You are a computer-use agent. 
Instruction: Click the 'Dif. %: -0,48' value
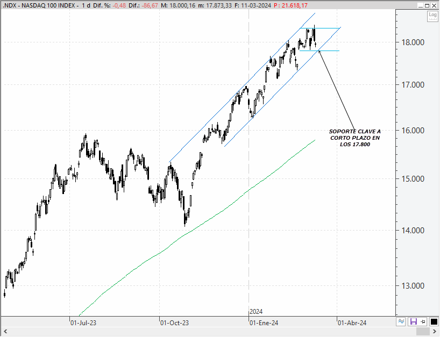click(109, 5)
